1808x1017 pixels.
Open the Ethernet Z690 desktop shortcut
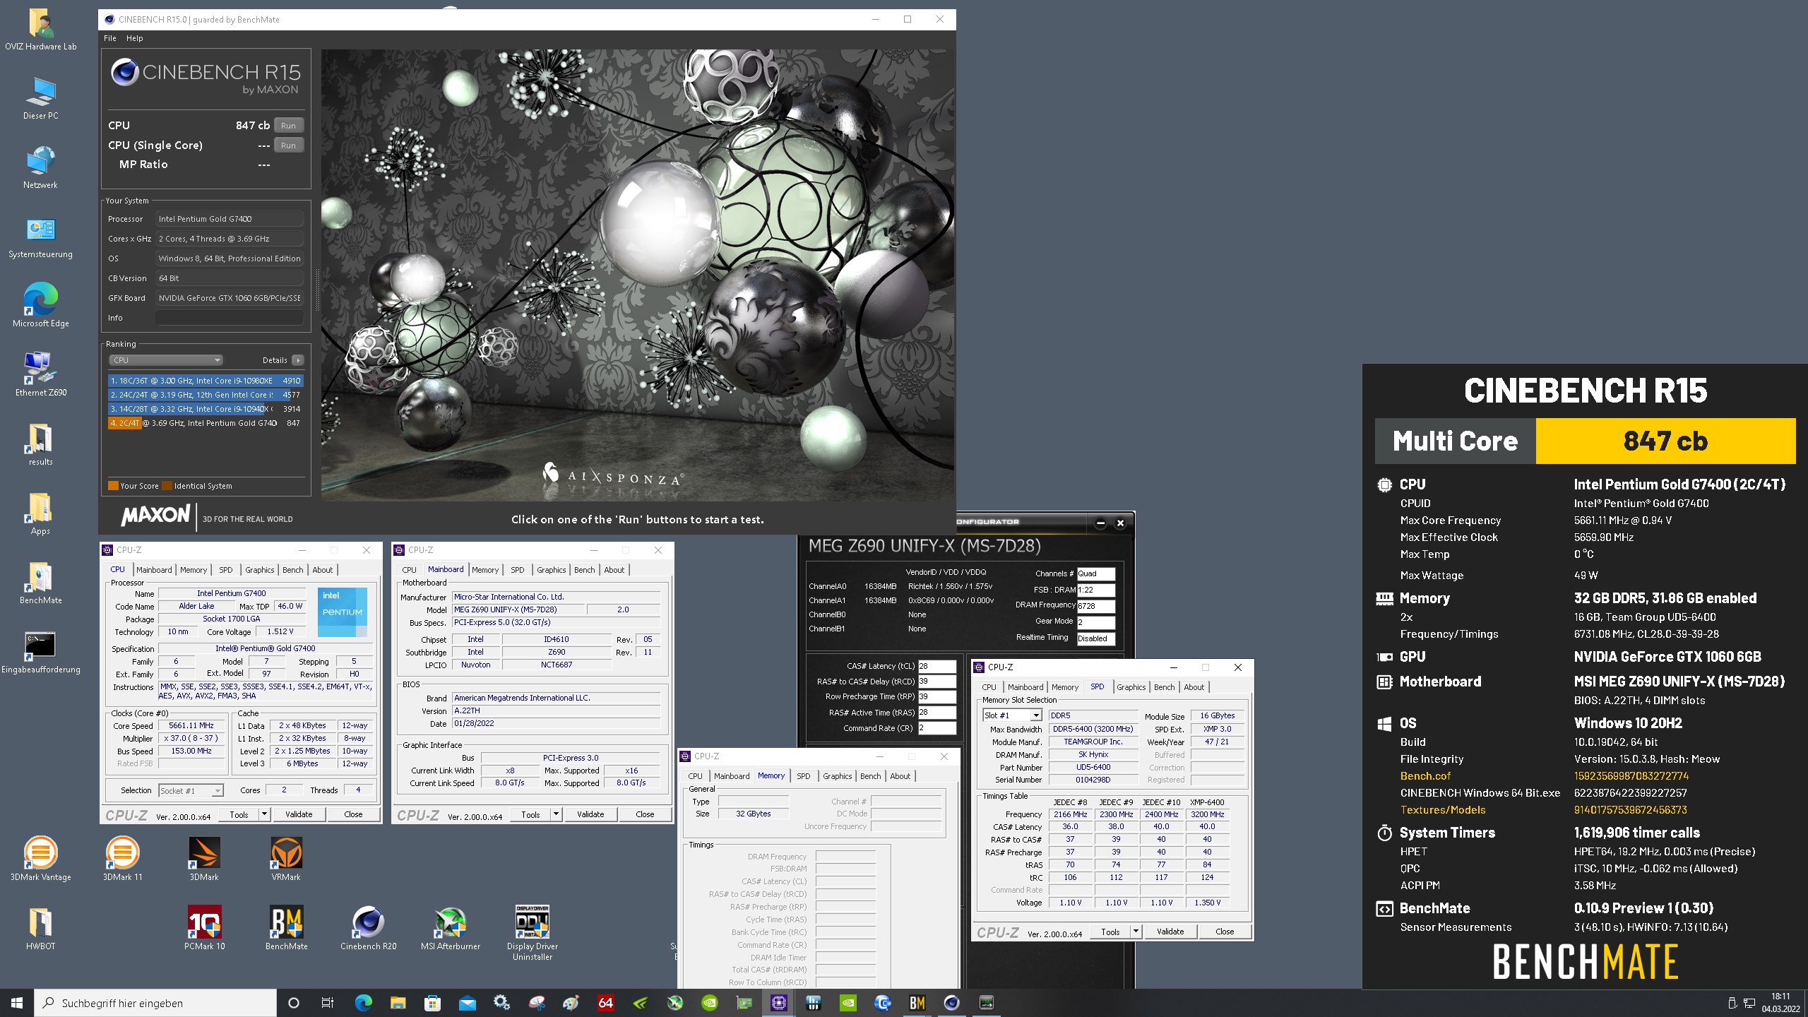coord(40,376)
